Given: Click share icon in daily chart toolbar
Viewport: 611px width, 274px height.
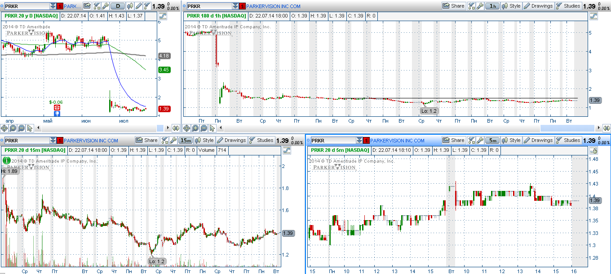Looking at the screenshot, I should 87,6.
